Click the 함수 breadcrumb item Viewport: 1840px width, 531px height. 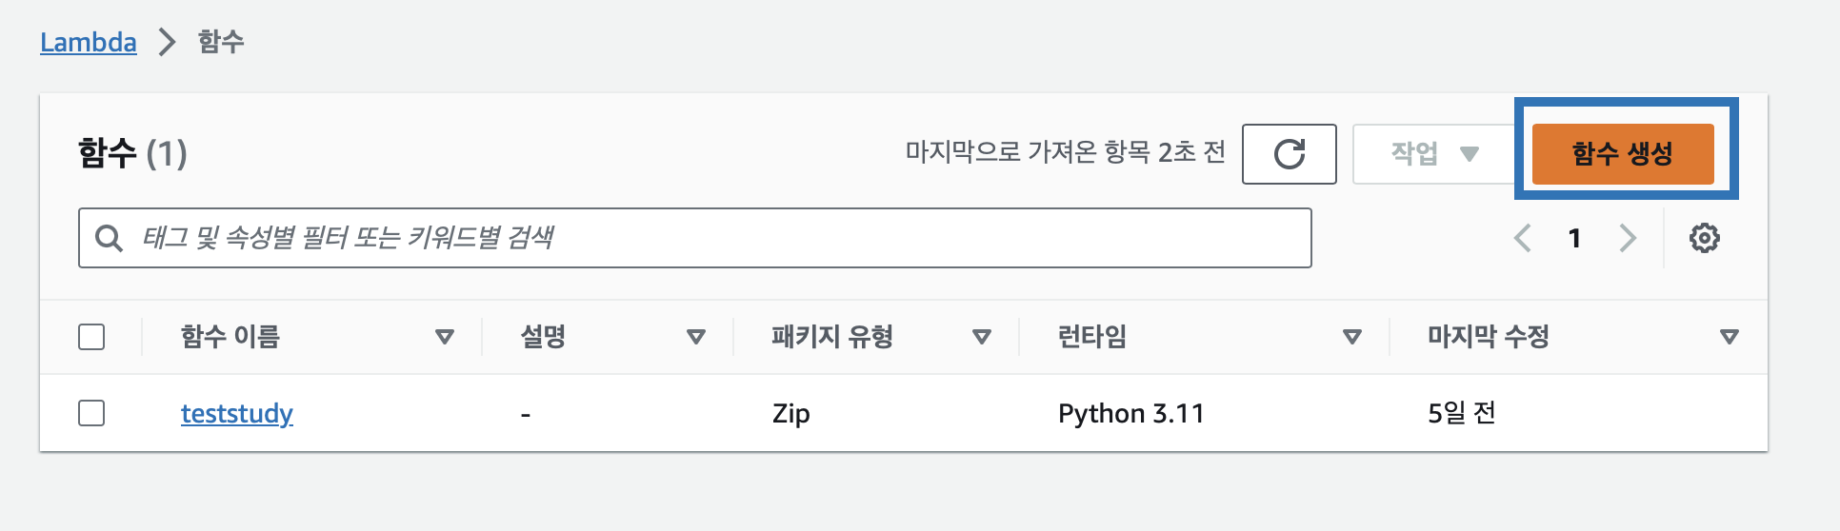click(x=221, y=42)
